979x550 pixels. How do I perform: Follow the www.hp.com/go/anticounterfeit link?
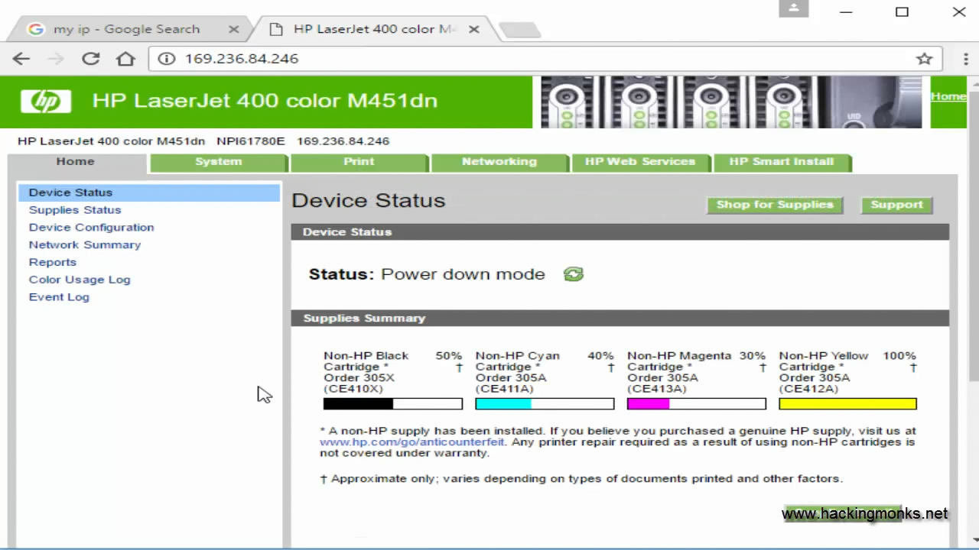(411, 442)
